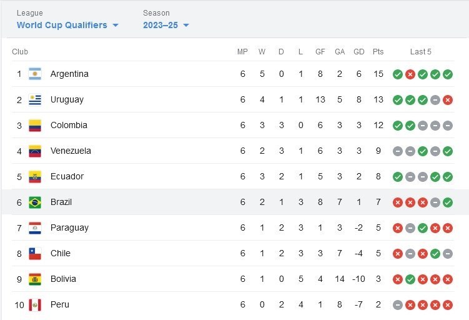Viewport: 469px width, 320px height.
Task: Click the Argentina flag icon
Action: click(35, 74)
